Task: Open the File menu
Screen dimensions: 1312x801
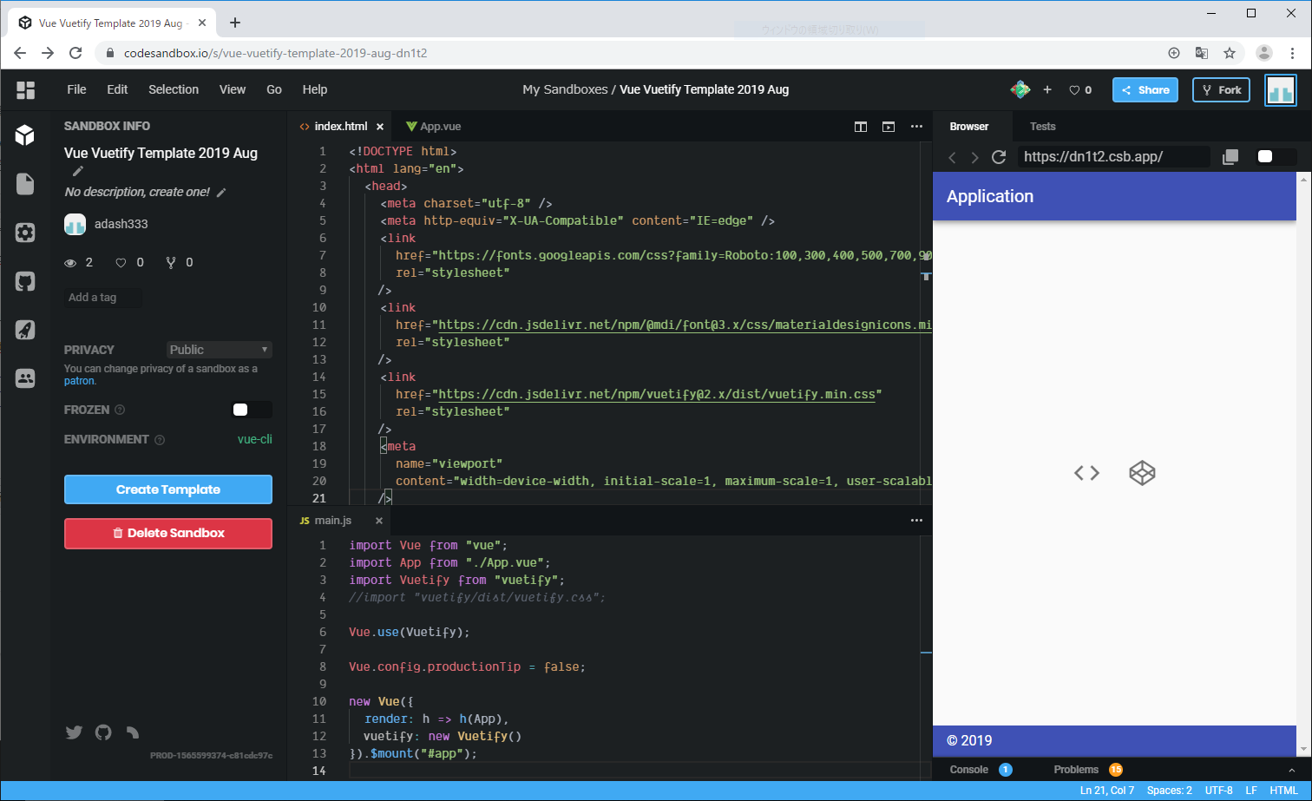Action: point(76,89)
